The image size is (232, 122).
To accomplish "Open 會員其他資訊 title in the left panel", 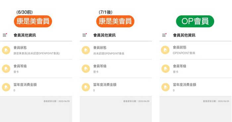I will click(25, 35).
